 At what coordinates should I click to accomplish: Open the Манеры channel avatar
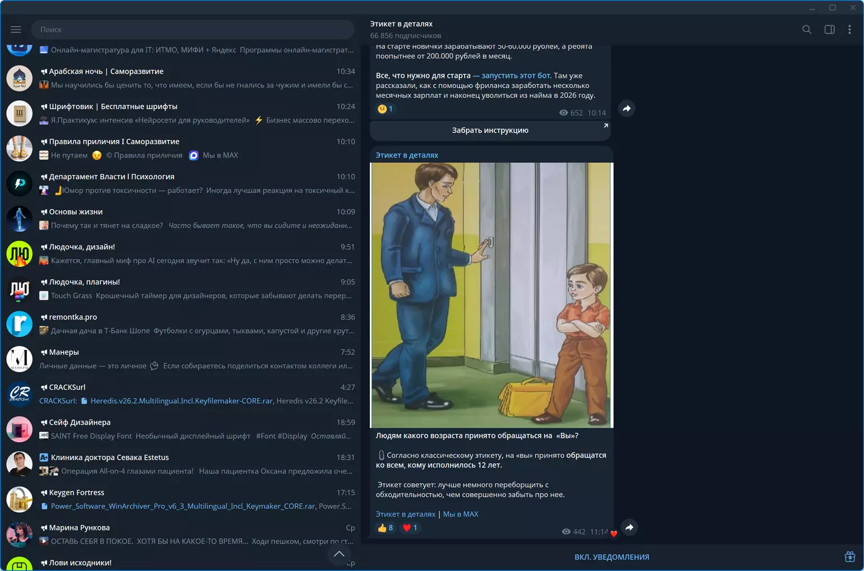(20, 359)
